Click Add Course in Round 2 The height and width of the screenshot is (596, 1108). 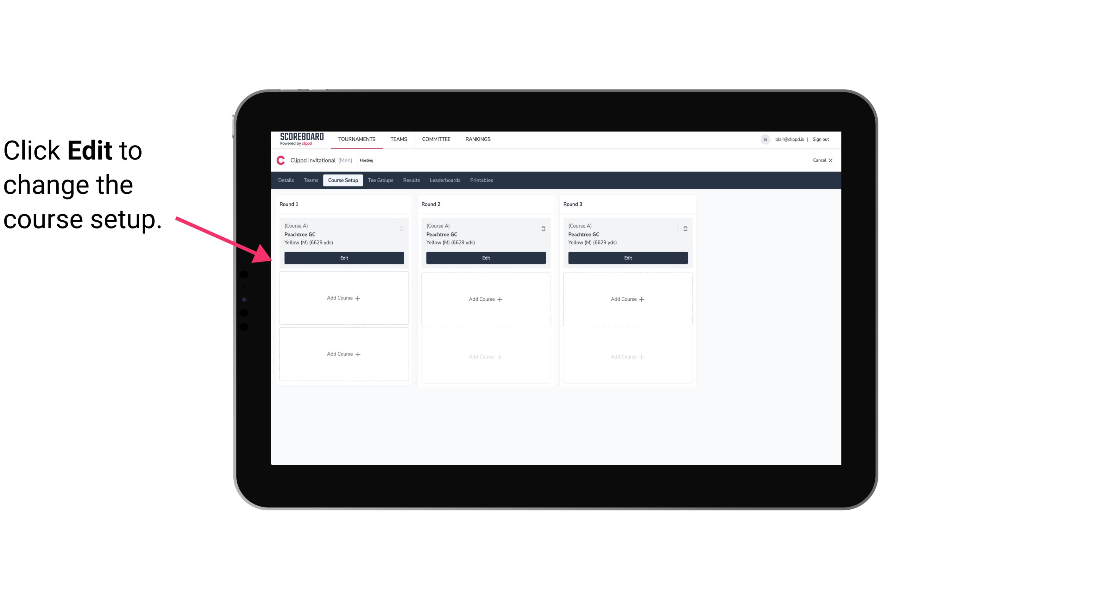[x=486, y=299]
